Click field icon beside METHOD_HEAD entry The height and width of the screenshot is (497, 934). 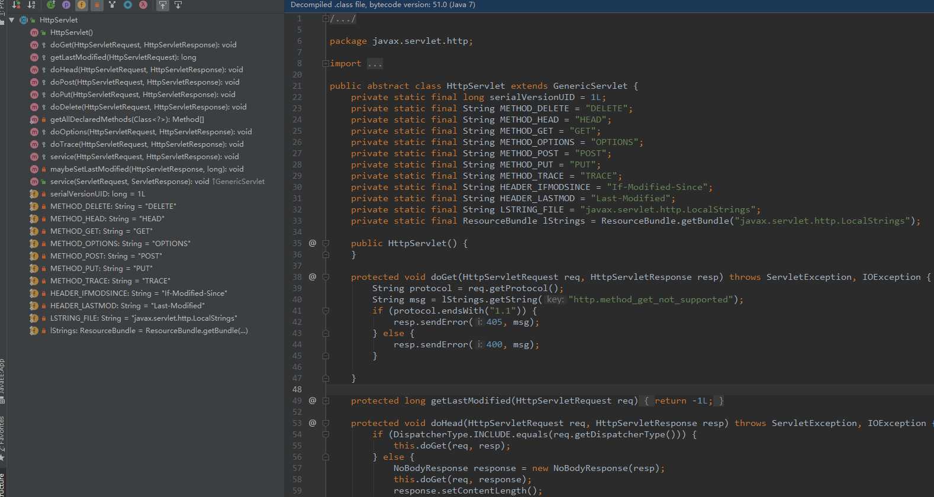tap(34, 219)
